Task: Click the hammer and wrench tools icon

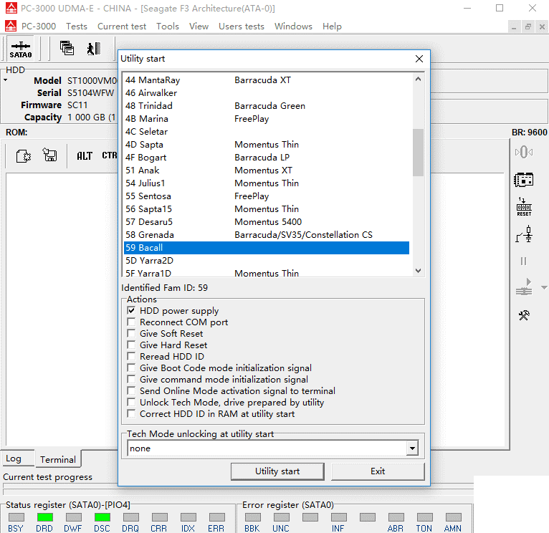Action: 524,315
